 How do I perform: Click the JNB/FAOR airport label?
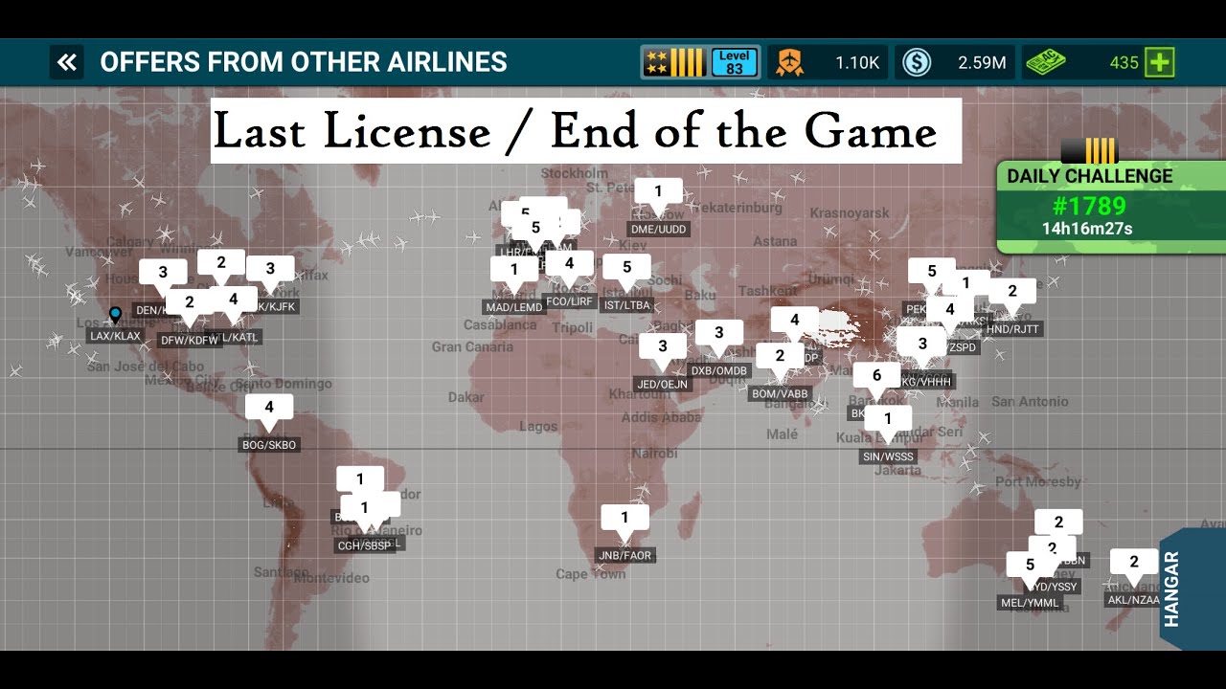(x=625, y=556)
